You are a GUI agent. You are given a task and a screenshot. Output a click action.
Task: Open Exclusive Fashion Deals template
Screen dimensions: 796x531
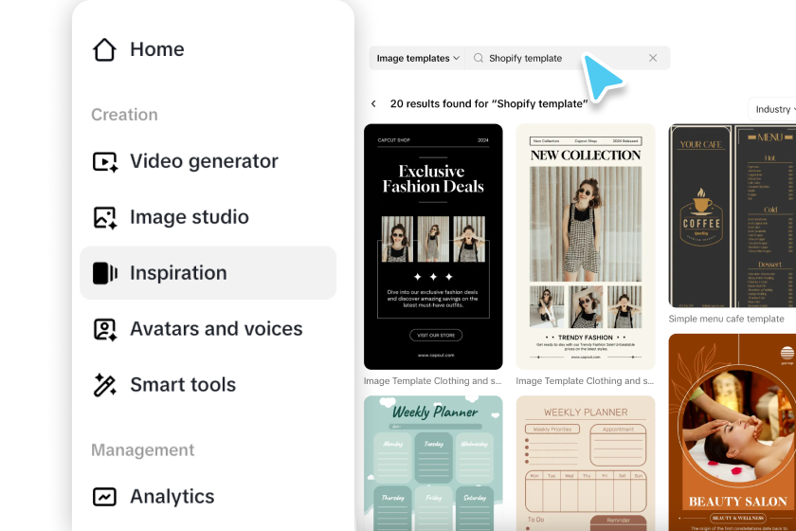433,247
